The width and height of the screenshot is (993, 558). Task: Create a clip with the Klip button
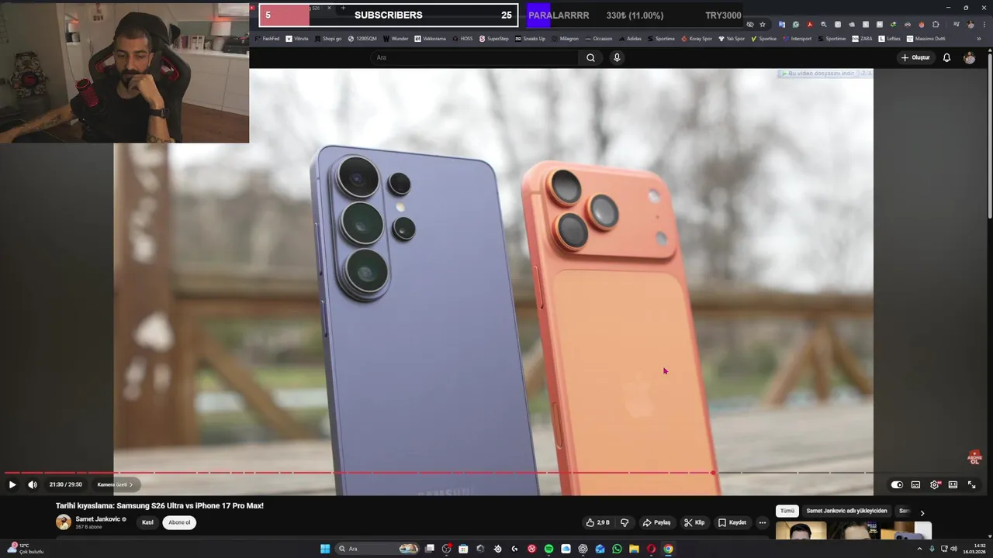(694, 522)
